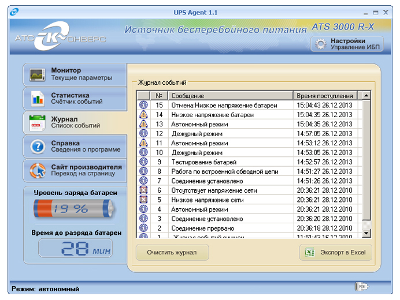This screenshot has width=400, height=300.
Task: Click the Журнал calendar icon
Action: (x=37, y=123)
